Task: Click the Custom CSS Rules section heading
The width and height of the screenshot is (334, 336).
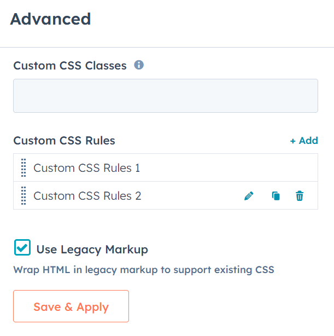Action: point(65,141)
